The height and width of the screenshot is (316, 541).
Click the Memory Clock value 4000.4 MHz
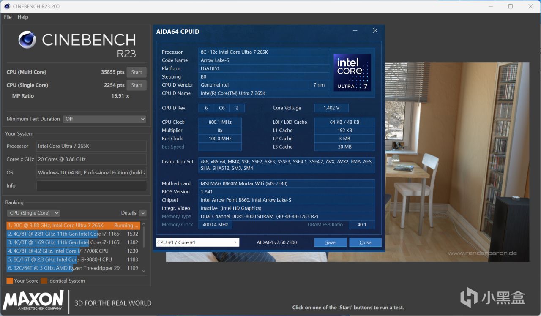pyautogui.click(x=215, y=225)
